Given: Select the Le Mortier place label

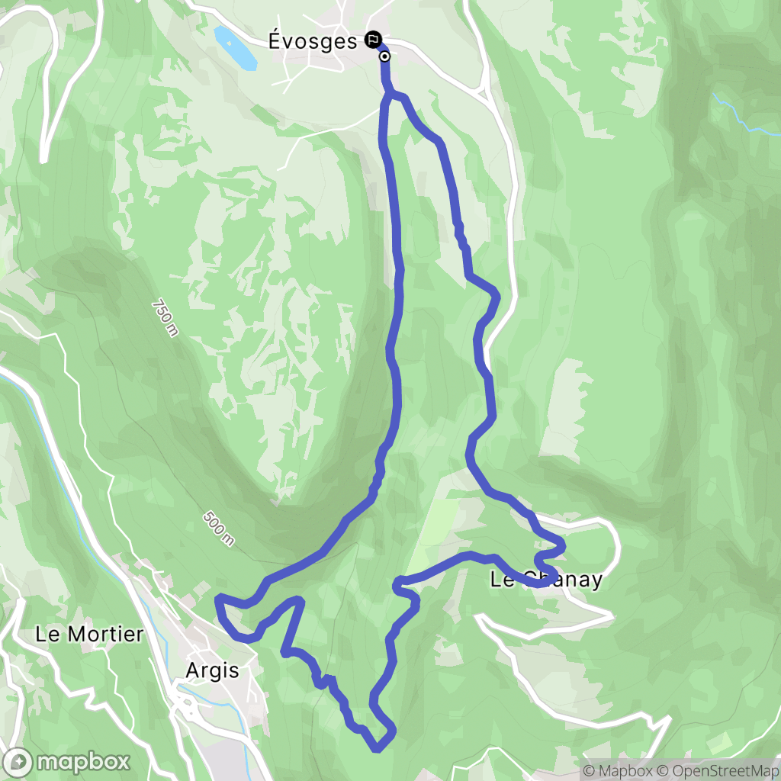Looking at the screenshot, I should 89,634.
